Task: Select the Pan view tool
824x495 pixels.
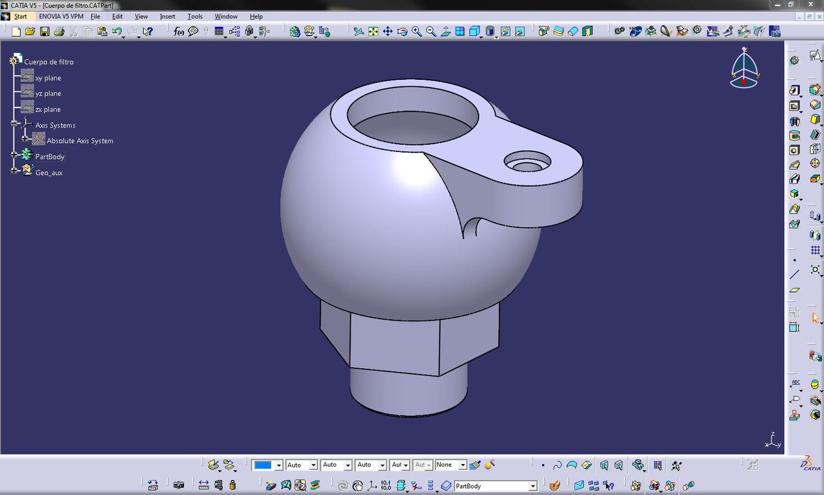Action: [388, 31]
